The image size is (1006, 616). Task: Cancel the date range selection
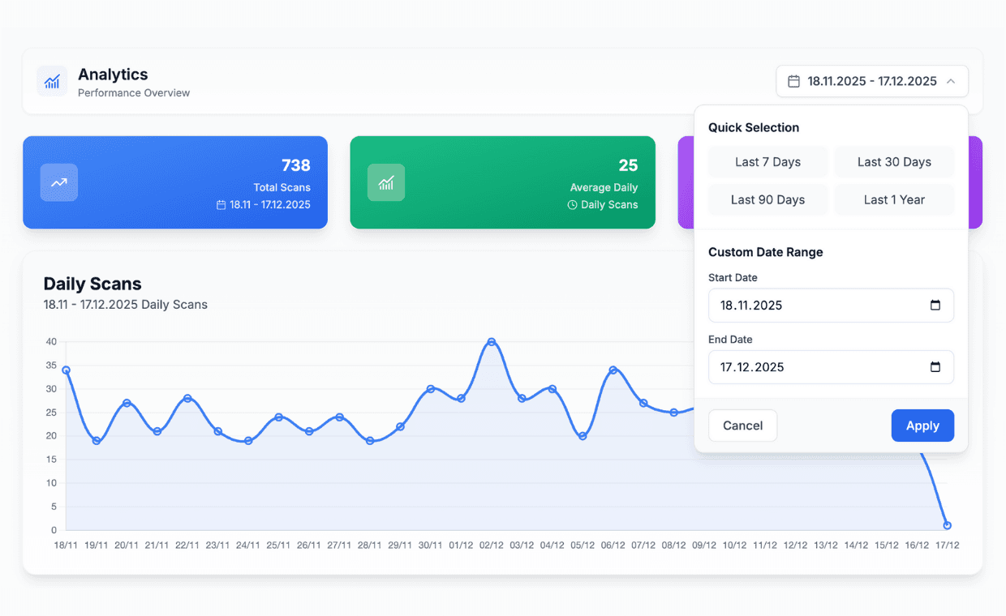pos(742,426)
